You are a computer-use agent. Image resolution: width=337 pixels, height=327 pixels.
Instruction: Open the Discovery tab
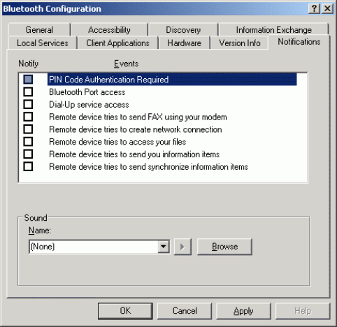183,30
